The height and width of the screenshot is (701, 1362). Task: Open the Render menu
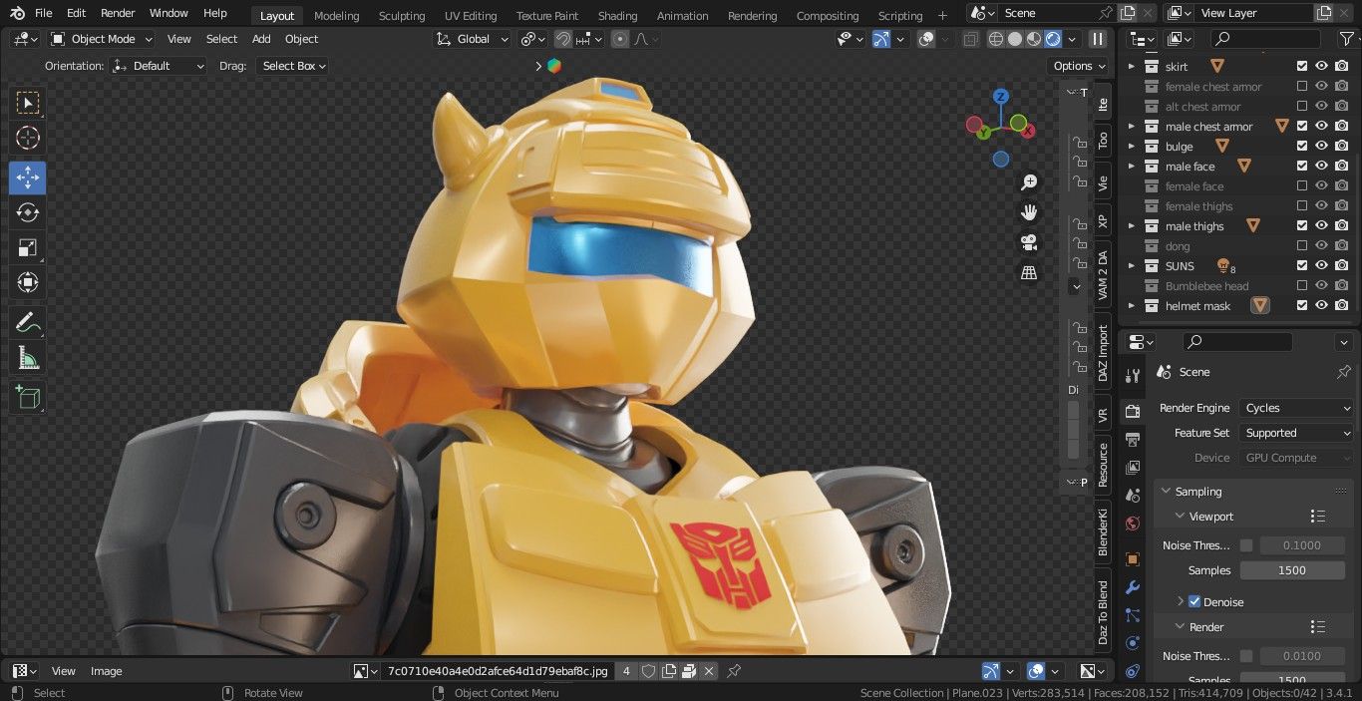[x=118, y=13]
